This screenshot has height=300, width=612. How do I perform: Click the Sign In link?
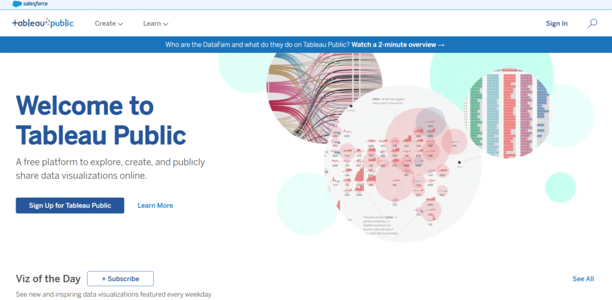pyautogui.click(x=556, y=23)
